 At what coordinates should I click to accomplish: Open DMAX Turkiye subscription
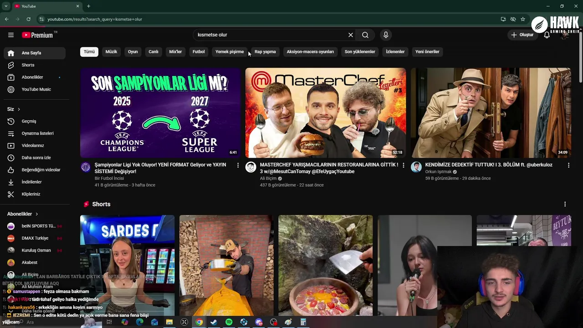35,238
